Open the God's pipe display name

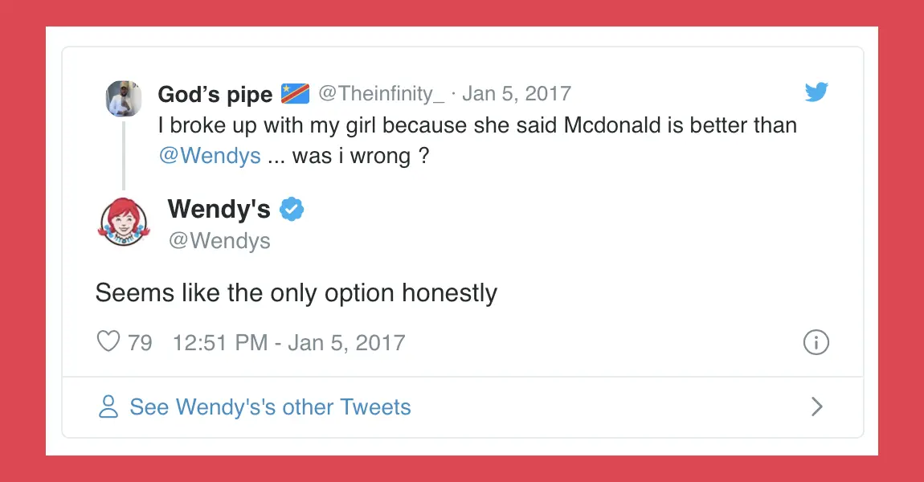click(215, 95)
